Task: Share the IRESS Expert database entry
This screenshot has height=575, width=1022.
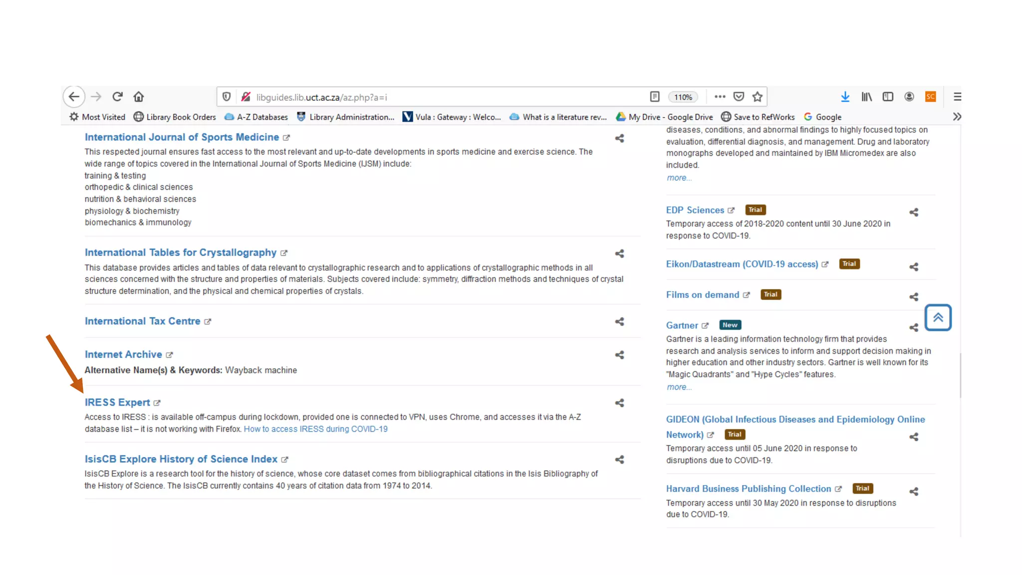Action: point(619,403)
